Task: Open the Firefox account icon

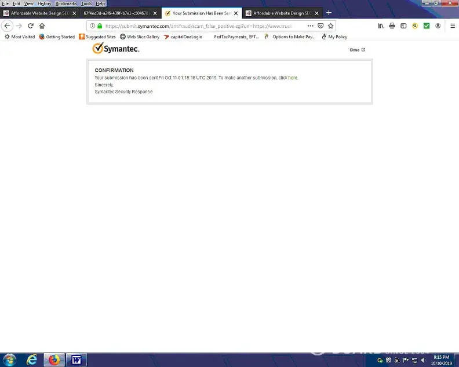Action: click(x=438, y=26)
